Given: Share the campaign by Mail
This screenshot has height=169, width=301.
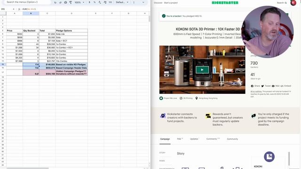Looking at the screenshot, I should pyautogui.click(x=276, y=86).
